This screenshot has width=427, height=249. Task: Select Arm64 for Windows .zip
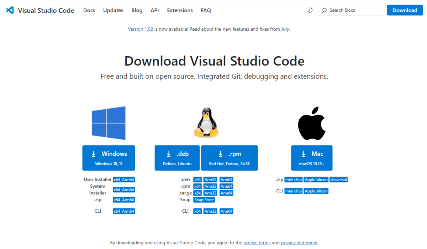tap(128, 200)
